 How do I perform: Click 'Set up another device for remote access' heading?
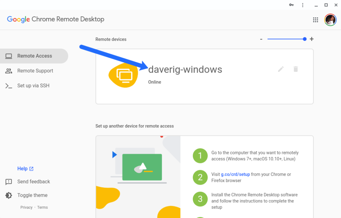(135, 126)
